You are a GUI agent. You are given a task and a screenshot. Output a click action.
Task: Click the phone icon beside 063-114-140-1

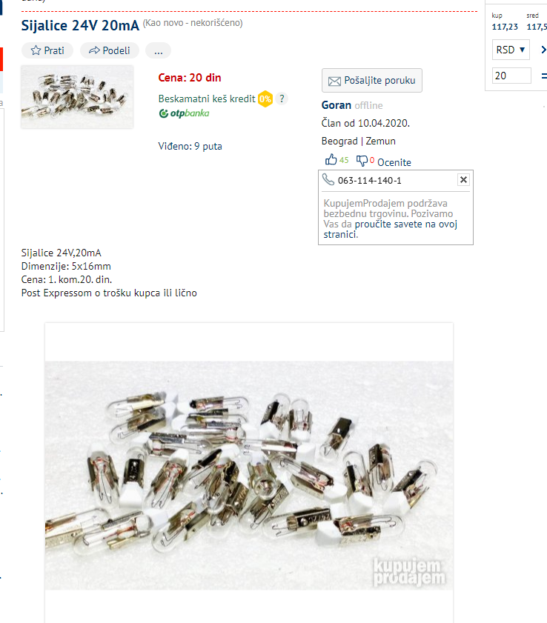(328, 179)
